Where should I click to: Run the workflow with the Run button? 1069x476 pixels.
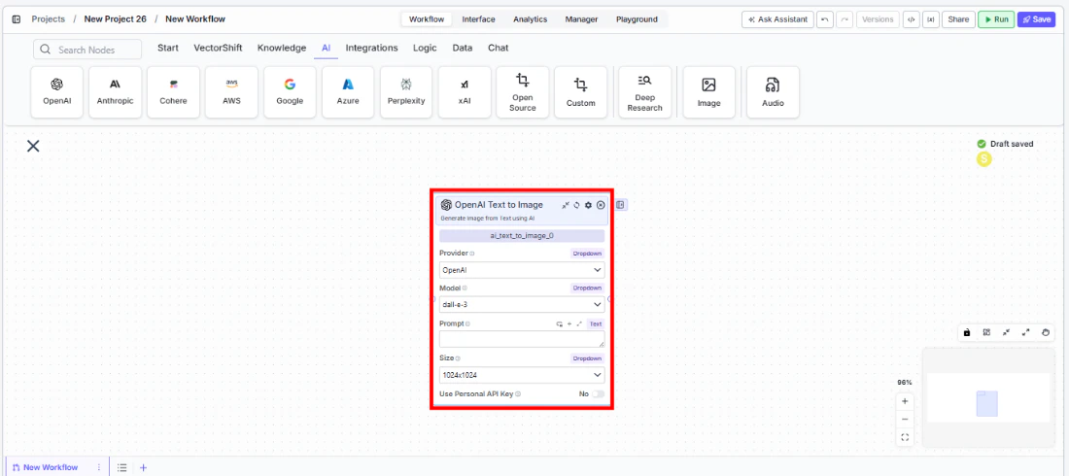996,19
